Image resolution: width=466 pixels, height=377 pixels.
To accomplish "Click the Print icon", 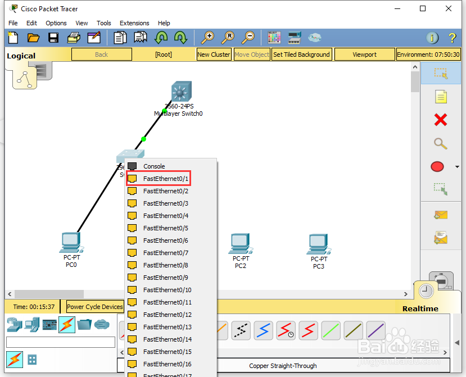I will (x=74, y=38).
